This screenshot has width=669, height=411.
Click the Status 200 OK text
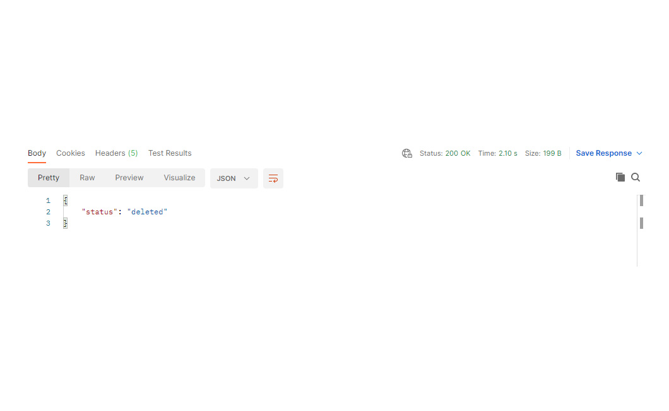445,153
